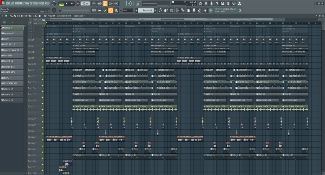Toggle the Pat/Song mode switch
The height and width of the screenshot is (175, 325).
61,4
